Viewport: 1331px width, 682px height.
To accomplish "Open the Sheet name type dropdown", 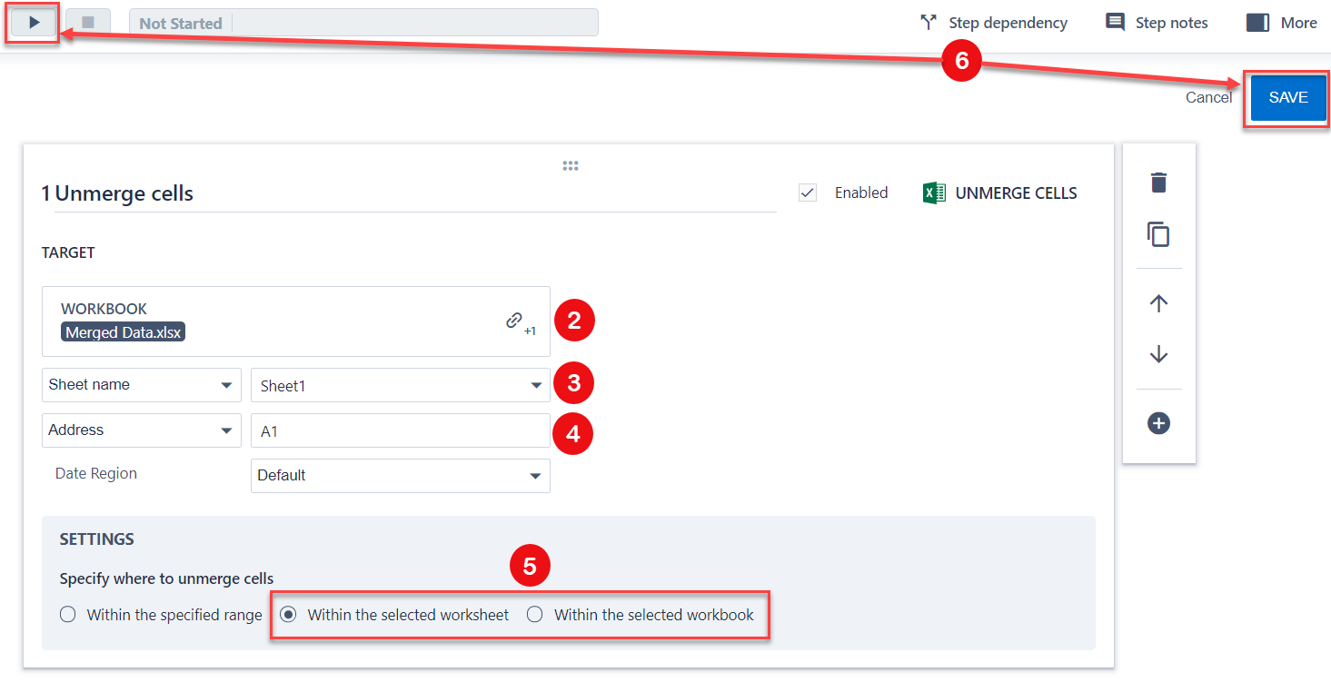I will (x=141, y=385).
